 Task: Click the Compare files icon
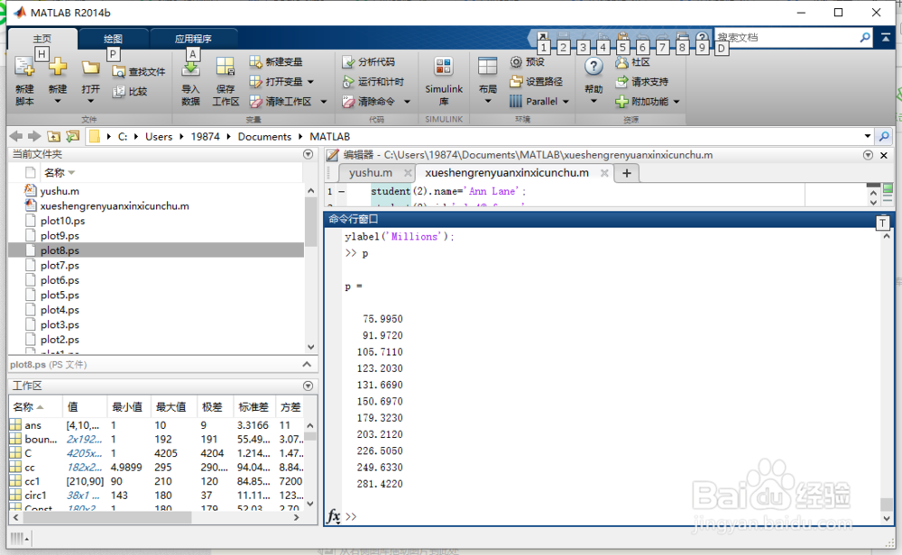[x=118, y=91]
